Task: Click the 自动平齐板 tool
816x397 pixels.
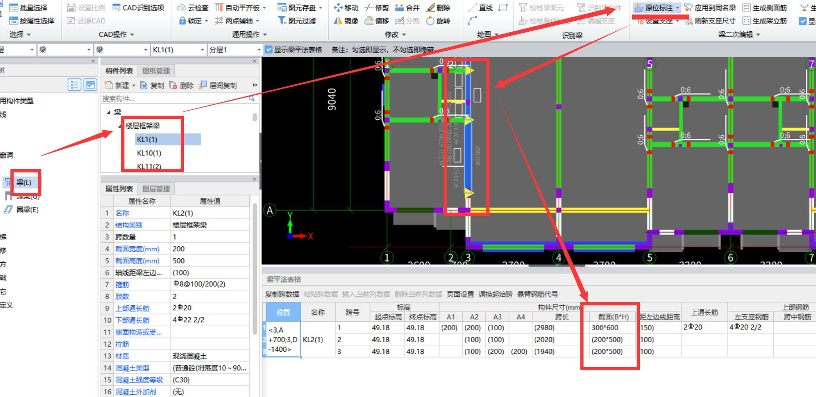Action: pyautogui.click(x=241, y=8)
